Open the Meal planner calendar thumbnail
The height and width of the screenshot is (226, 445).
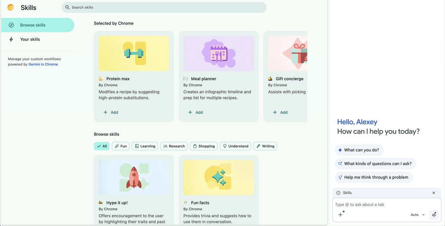point(218,53)
